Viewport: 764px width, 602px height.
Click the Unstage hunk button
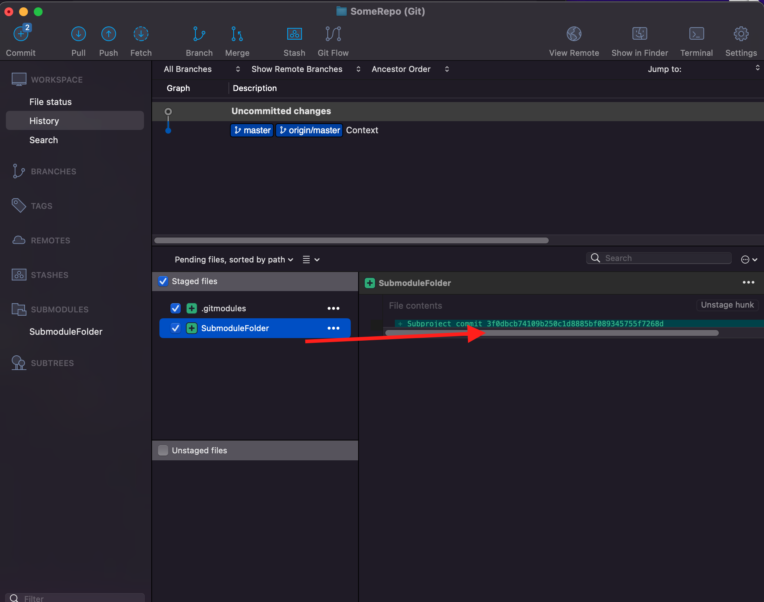[x=727, y=305]
